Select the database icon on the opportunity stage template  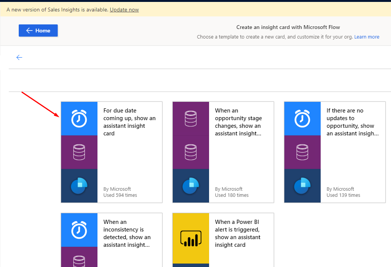click(190, 119)
